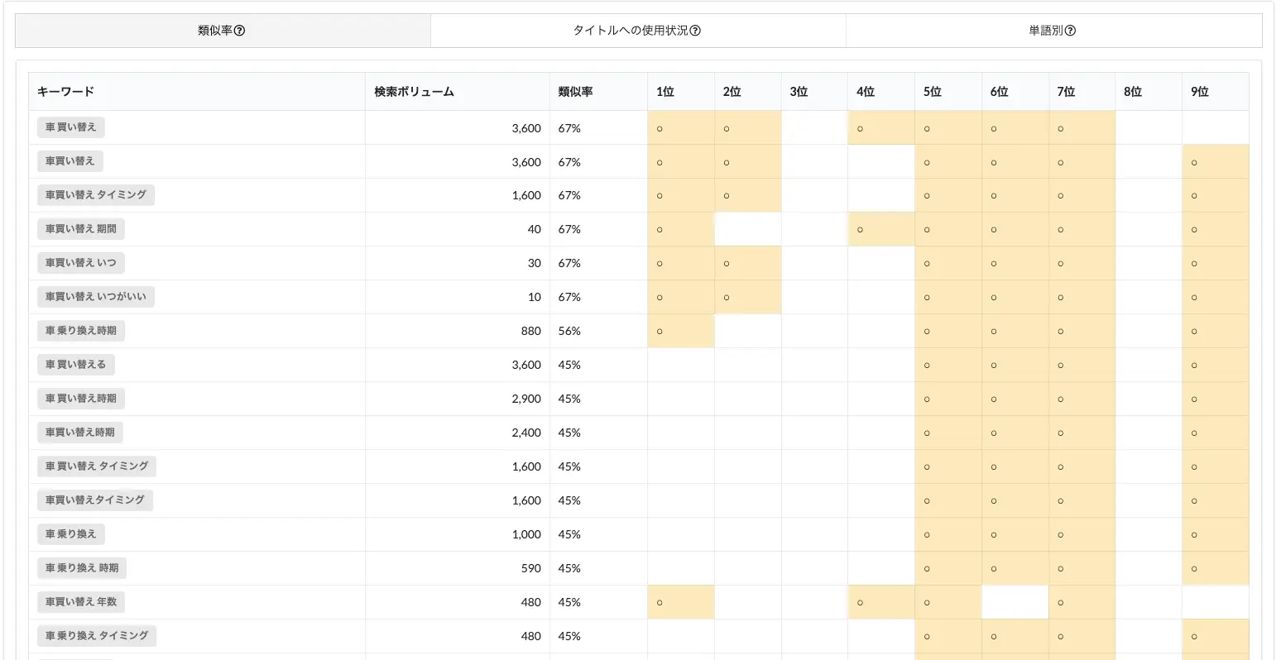
Task: Click the 車 乗り換え タイミング keyword tag
Action: [x=97, y=636]
